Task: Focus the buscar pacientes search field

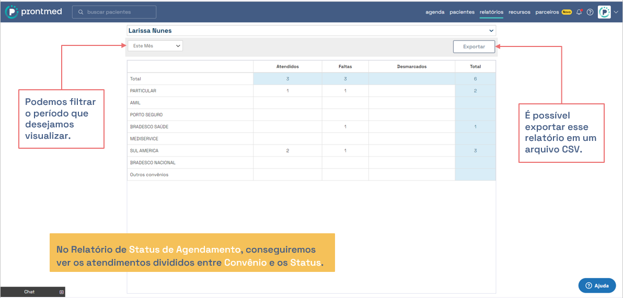Action: coord(119,12)
